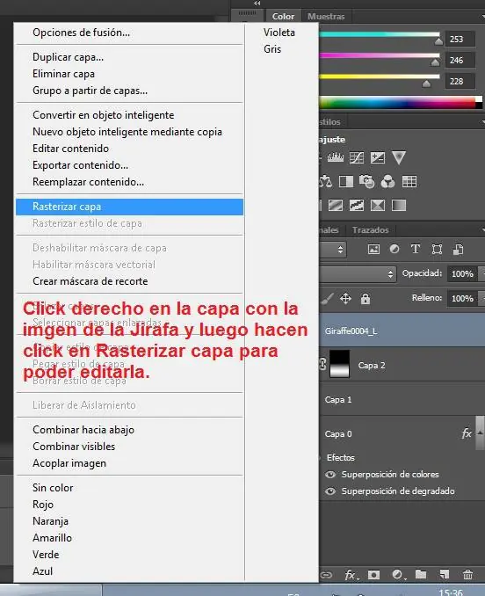The image size is (485, 596).
Task: Add a Channel Mixer adjustment
Action: tap(387, 182)
